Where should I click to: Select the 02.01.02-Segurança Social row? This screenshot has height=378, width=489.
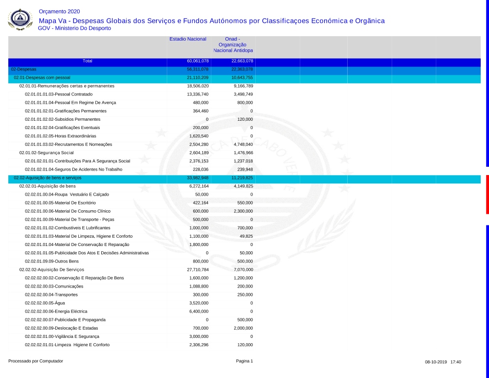pyautogui.click(x=46, y=153)
